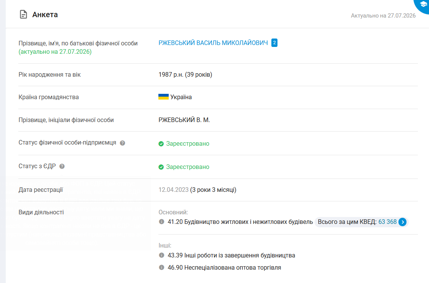This screenshot has width=429, height=283.
Task: Click the 'Анкета' section heading
Action: (x=45, y=14)
